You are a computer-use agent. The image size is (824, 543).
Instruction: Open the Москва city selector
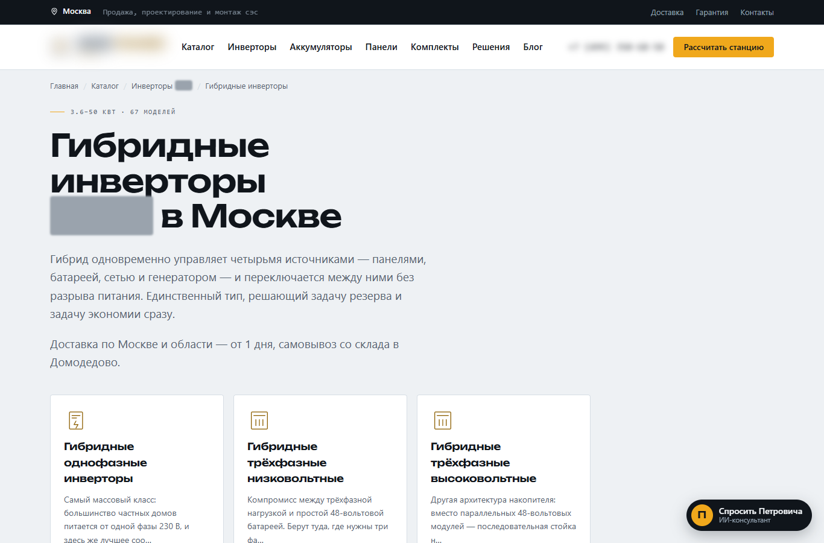pos(71,11)
